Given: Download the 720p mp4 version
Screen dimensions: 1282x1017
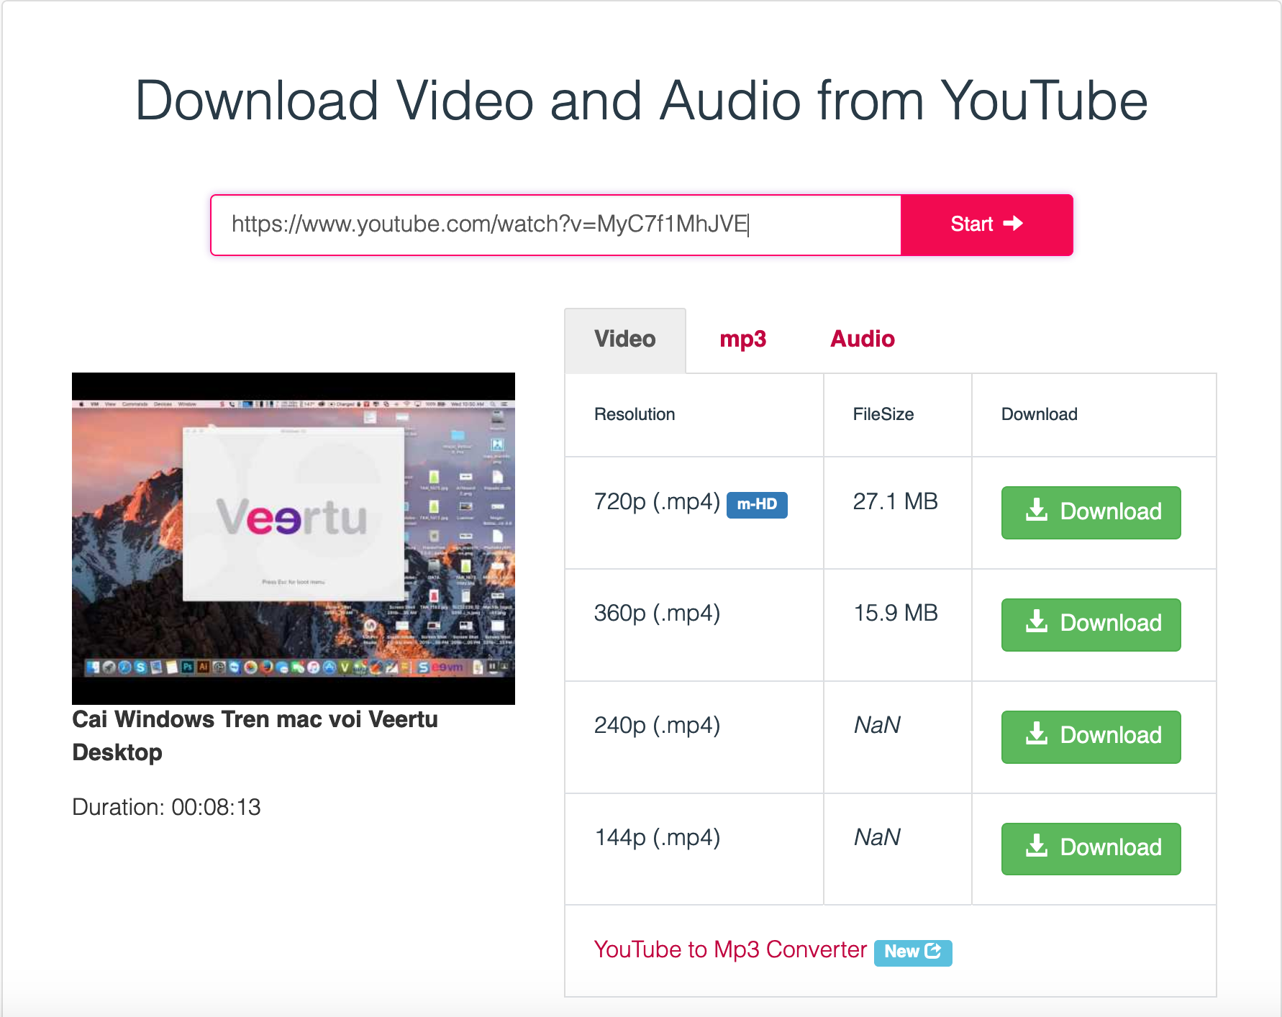Looking at the screenshot, I should click(1091, 512).
